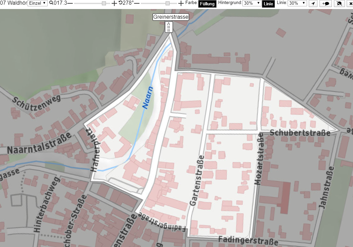
Task: Hide comments with crossed-out bubble icon
Action: pos(339,3)
